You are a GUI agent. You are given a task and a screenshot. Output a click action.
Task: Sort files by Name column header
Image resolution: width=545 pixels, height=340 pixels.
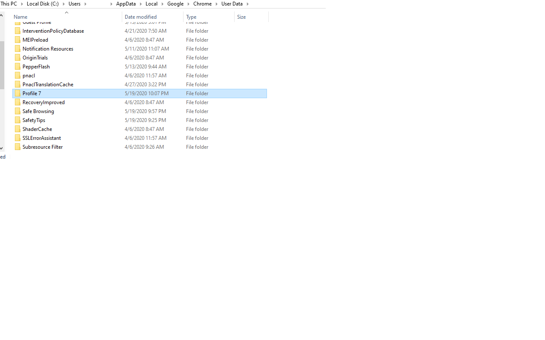tap(20, 17)
